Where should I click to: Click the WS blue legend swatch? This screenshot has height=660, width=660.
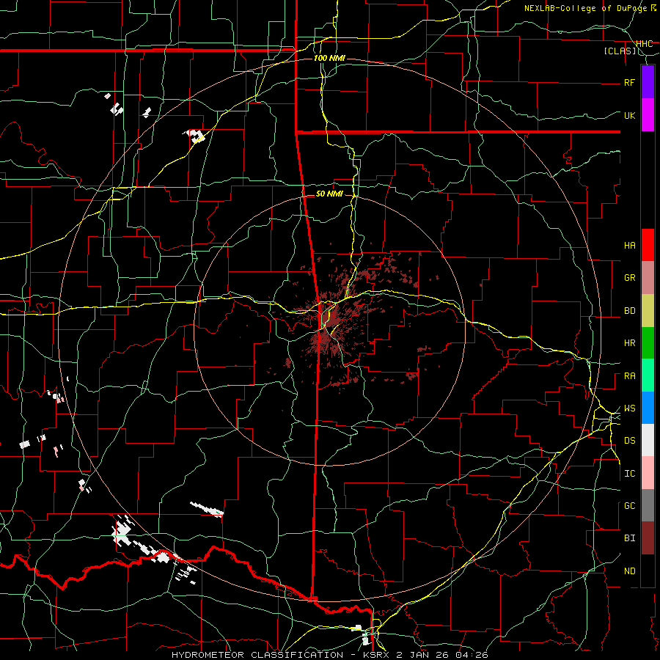[648, 408]
